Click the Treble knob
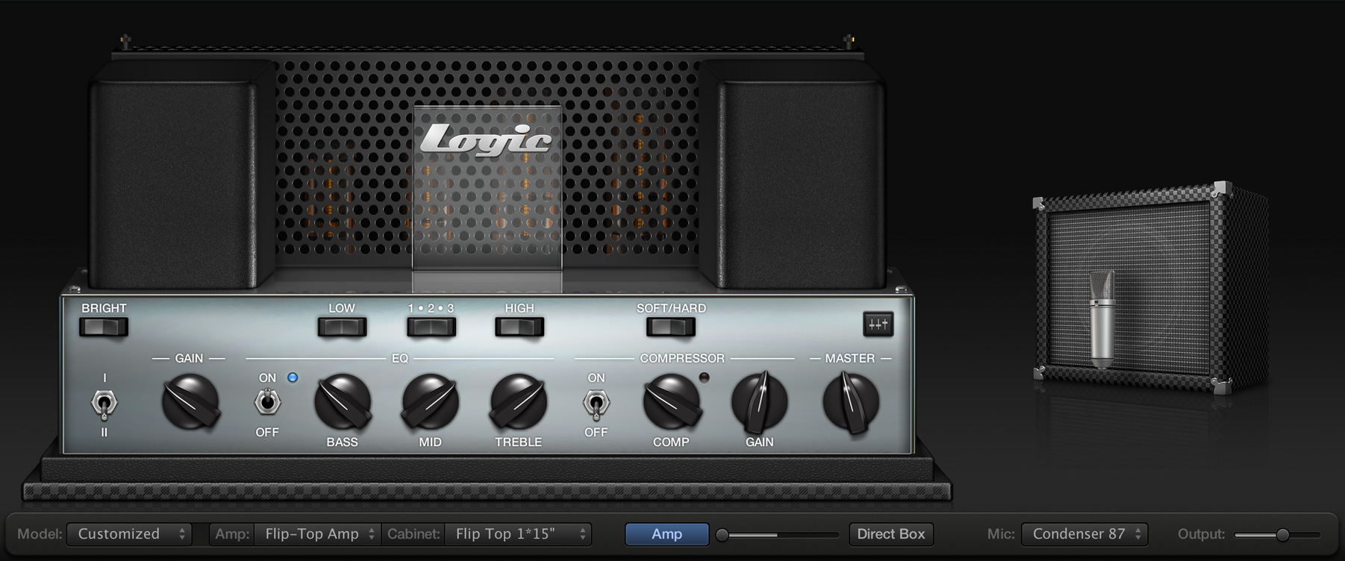This screenshot has height=561, width=1345. (519, 402)
